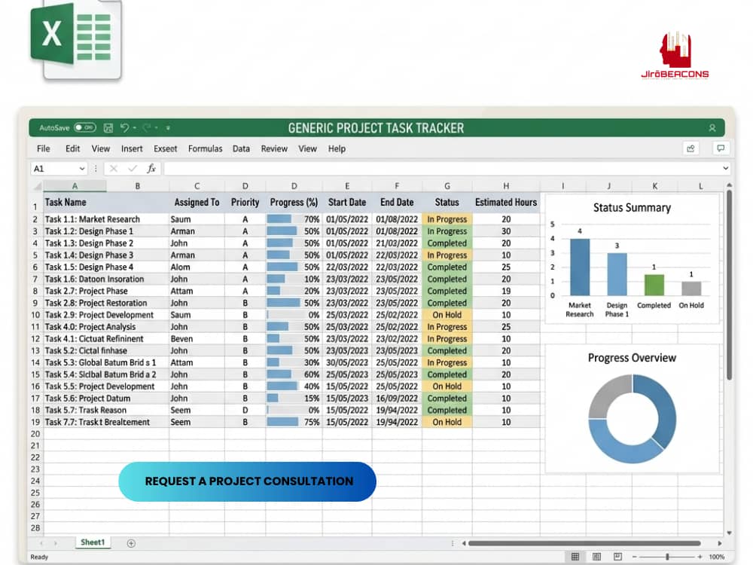Click the next sheet navigation arrow
Screen dimensions: 753x565
pyautogui.click(x=56, y=543)
